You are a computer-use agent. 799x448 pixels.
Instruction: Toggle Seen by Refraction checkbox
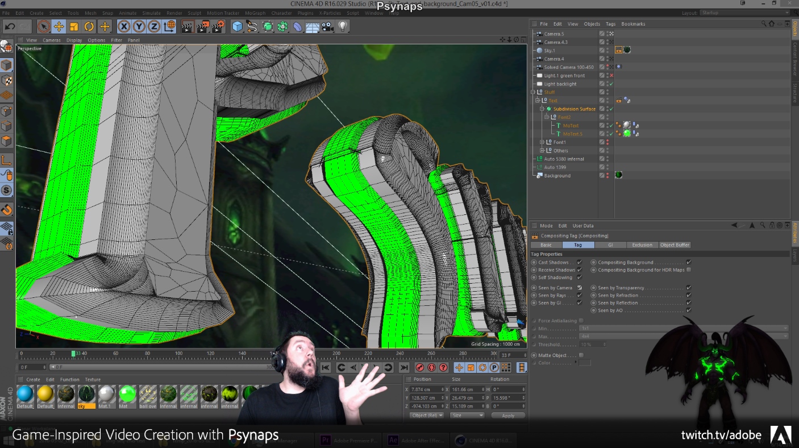click(689, 296)
